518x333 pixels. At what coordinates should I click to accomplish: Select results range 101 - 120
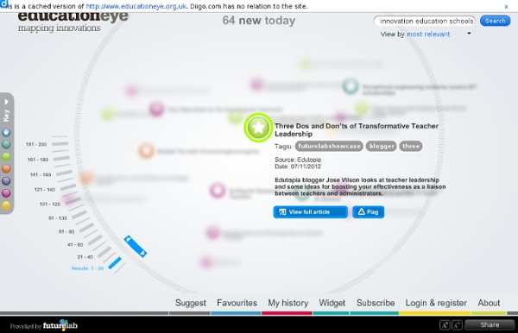pos(50,204)
